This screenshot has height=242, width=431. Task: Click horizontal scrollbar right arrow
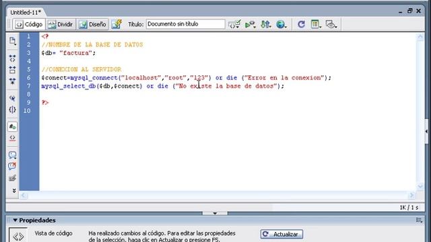(411, 196)
